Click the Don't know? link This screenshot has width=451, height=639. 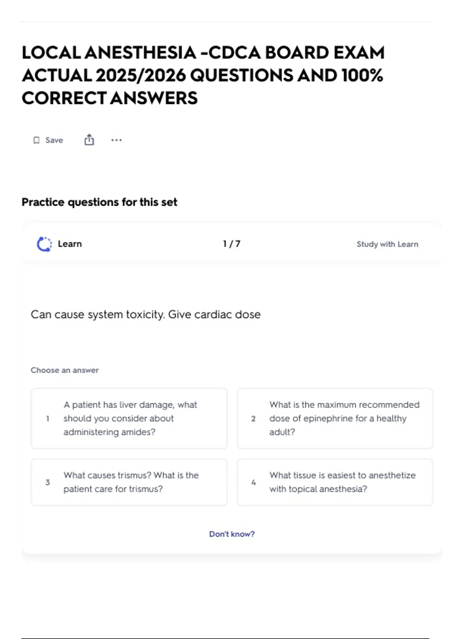(232, 534)
